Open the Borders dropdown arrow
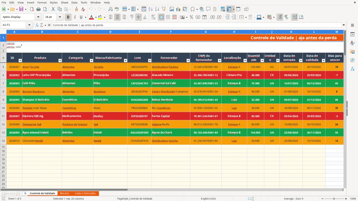The width and height of the screenshot is (358, 201). click(x=247, y=17)
